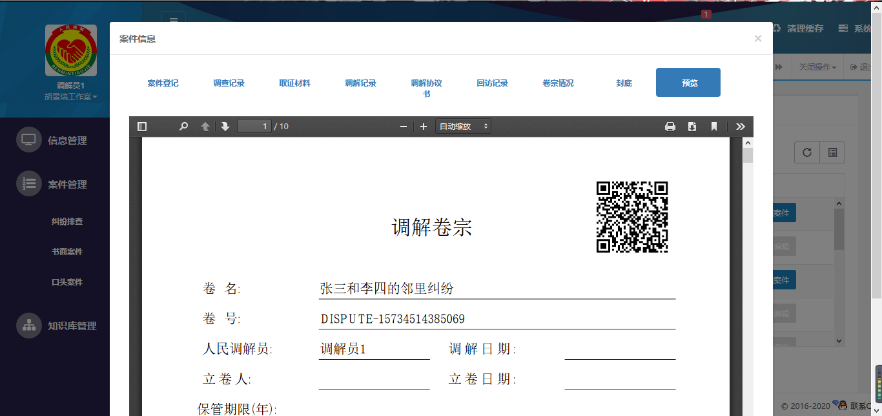
Task: Click the 预览 button
Action: click(x=688, y=82)
